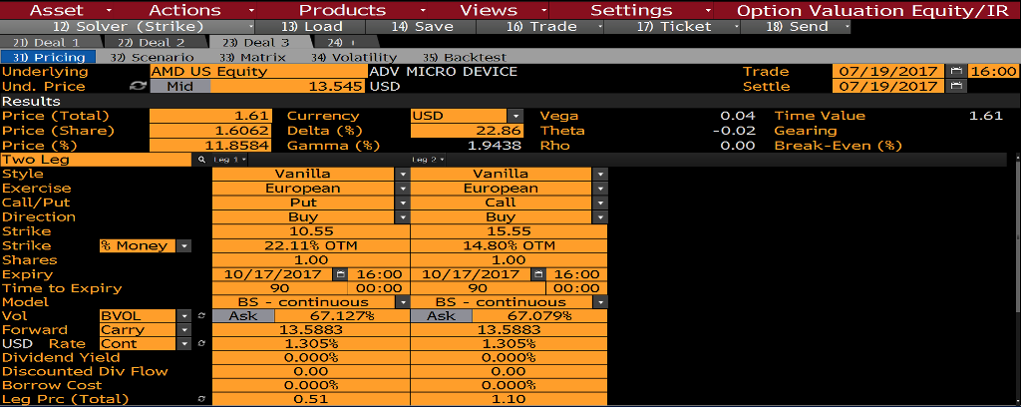Click the Leg 2 strike field 15.55

[x=510, y=231]
